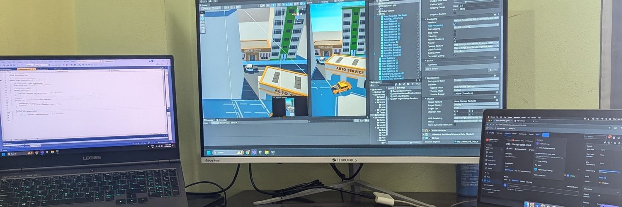Click the Jira search field
This screenshot has height=207, width=622.
[595, 137]
